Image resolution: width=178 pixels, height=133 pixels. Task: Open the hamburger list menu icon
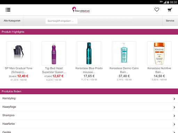(8, 10)
